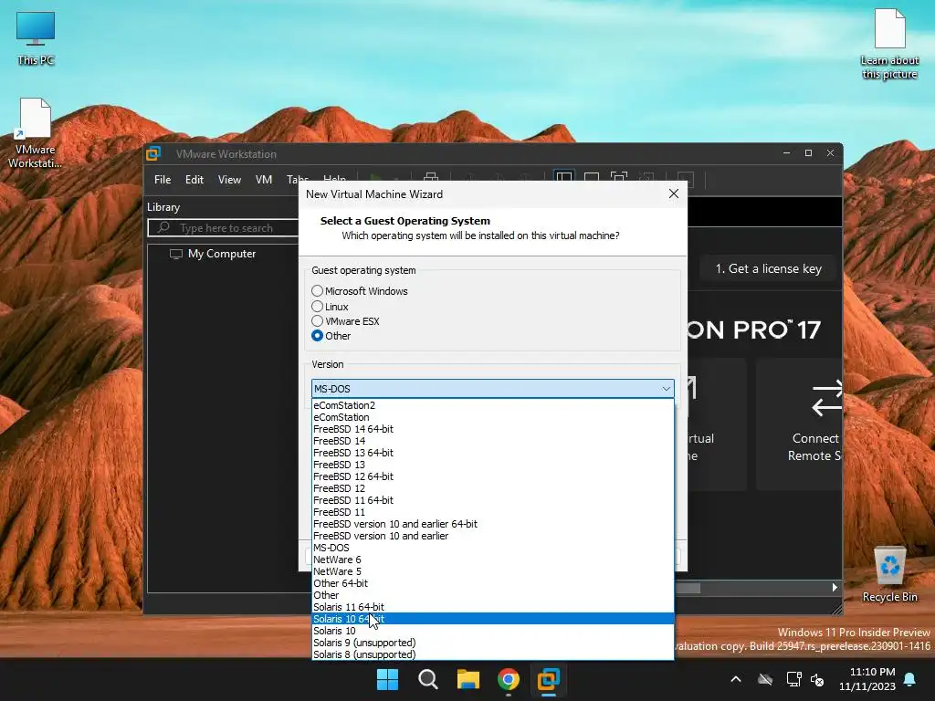Click the Connect to Remote Server arrows icon
The width and height of the screenshot is (935, 701).
pyautogui.click(x=827, y=399)
